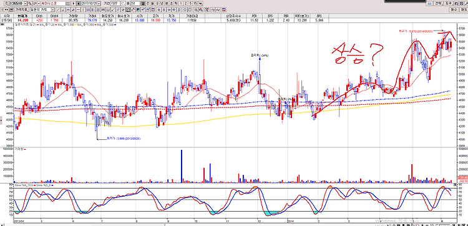Open the date 2017/12/28 dropdown arrow
This screenshot has width=468, height=226.
click(99, 3)
